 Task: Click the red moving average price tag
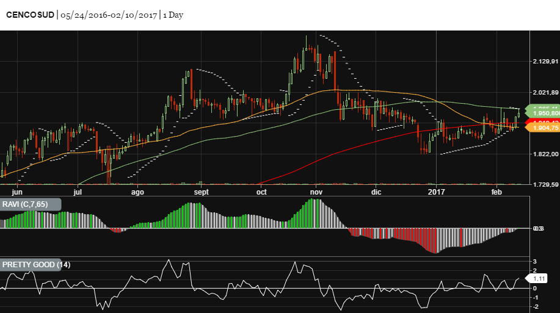(x=544, y=122)
